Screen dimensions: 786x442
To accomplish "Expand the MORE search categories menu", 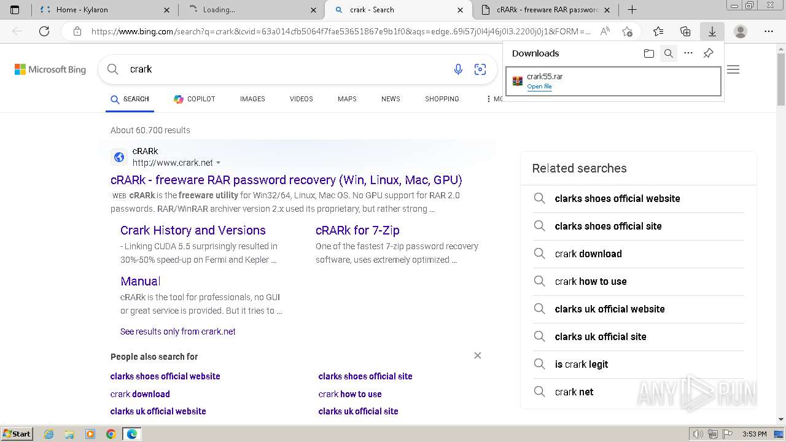I will 494,99.
